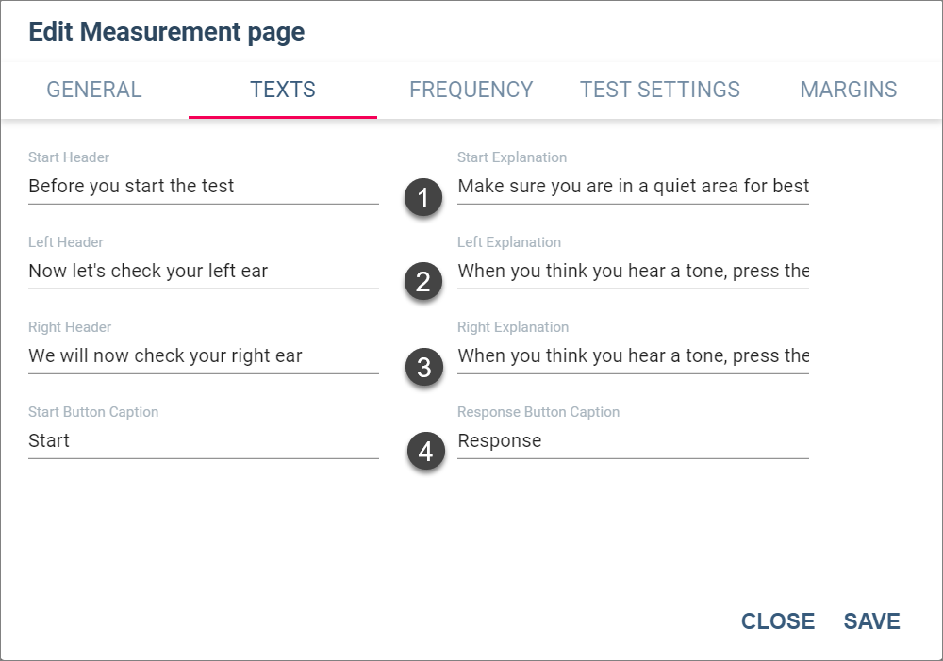Image resolution: width=943 pixels, height=661 pixels.
Task: Go to the Test Settings tab
Action: tap(660, 90)
